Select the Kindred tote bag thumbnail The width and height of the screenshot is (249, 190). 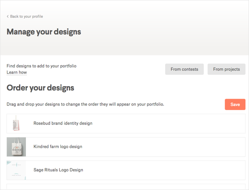(x=16, y=147)
